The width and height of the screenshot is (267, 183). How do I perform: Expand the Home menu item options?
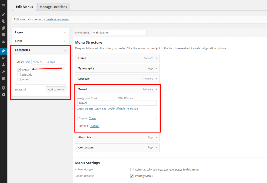[156, 58]
